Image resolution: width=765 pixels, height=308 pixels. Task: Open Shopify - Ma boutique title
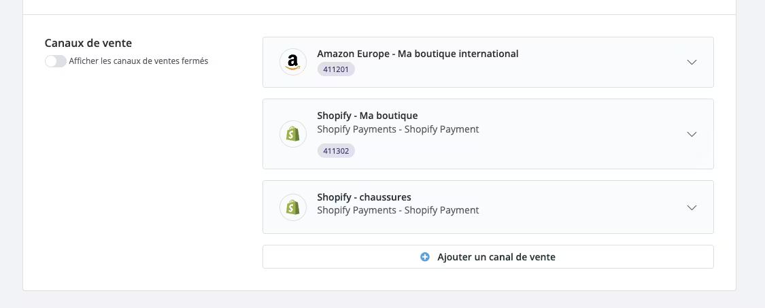pyautogui.click(x=367, y=116)
